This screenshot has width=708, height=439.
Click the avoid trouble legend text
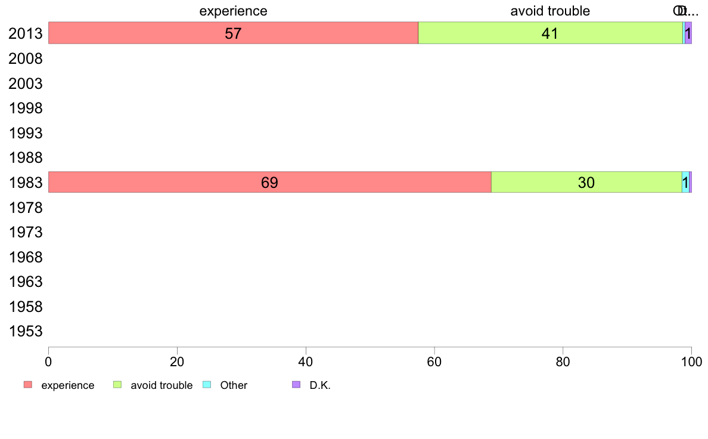[x=162, y=385]
